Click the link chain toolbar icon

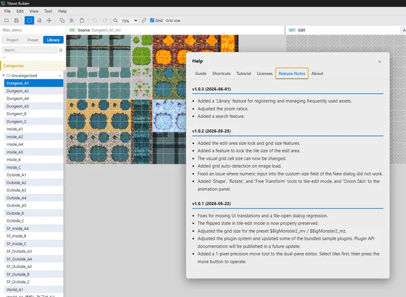tap(144, 20)
